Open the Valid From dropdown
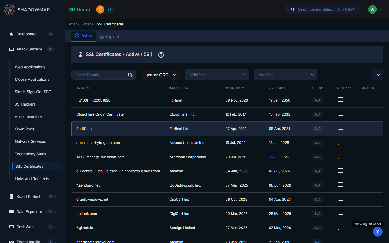Image resolution: width=389 pixels, height=243 pixels. point(217,75)
